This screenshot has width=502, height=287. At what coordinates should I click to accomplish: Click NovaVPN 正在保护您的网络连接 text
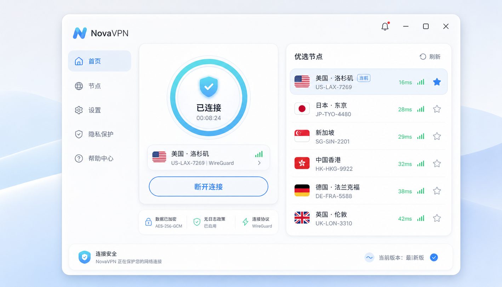129,261
